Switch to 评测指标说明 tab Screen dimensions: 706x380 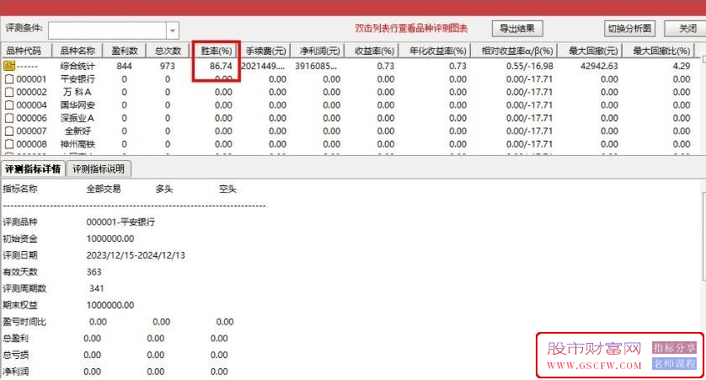point(99,169)
